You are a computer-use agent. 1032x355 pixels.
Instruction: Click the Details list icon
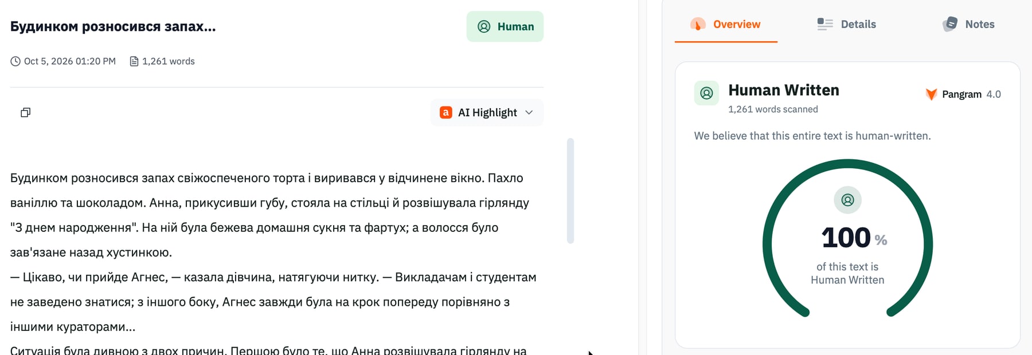click(x=825, y=24)
